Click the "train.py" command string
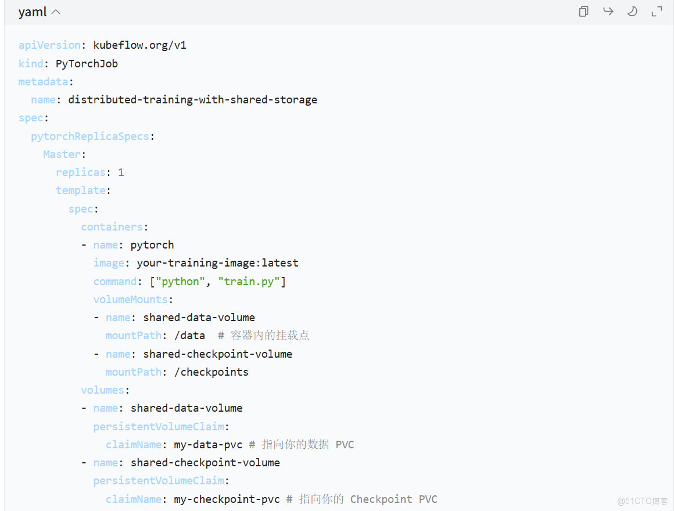 [250, 282]
